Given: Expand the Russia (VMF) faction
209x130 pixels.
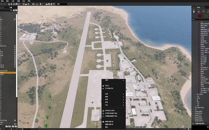Looking at the screenshot, I should click(x=193, y=119).
